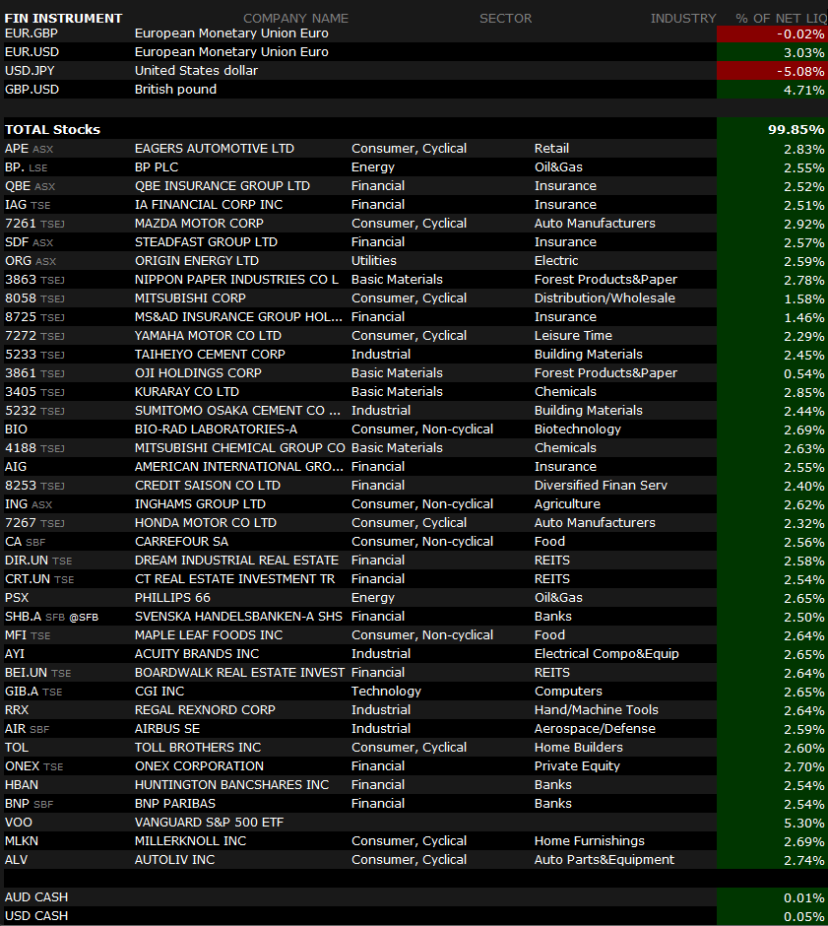
Task: Select MITSUBISHI CORP company name
Action: (x=190, y=298)
